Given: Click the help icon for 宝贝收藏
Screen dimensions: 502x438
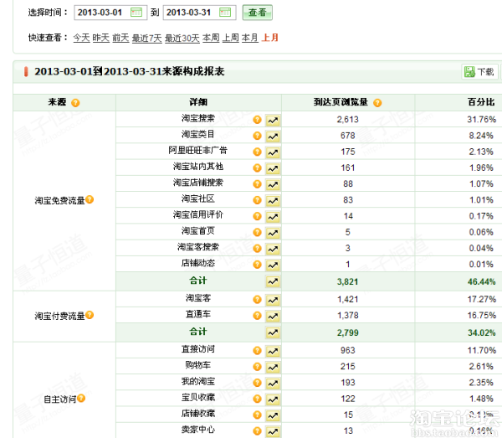Looking at the screenshot, I should pyautogui.click(x=257, y=399).
